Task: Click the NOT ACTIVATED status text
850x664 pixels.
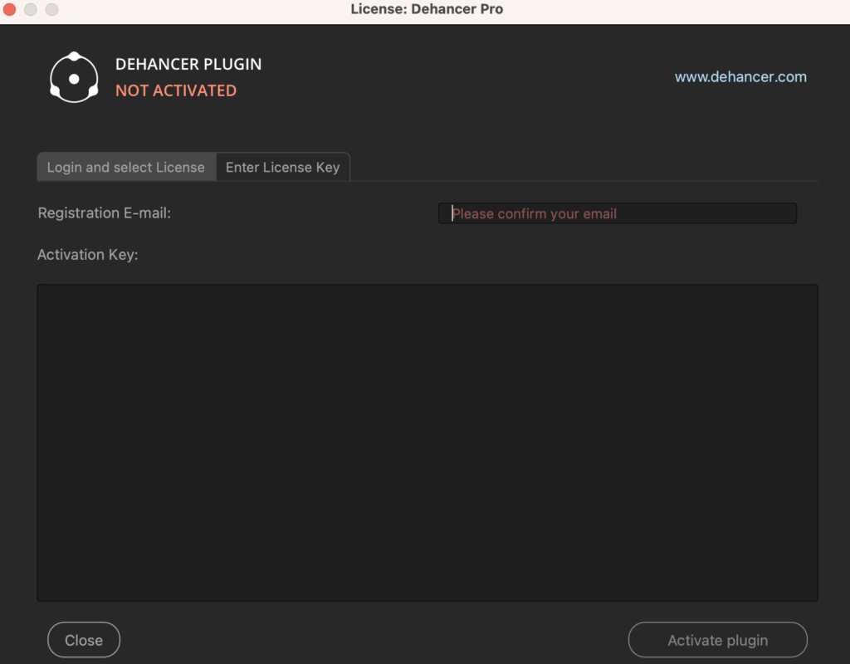Action: point(176,90)
